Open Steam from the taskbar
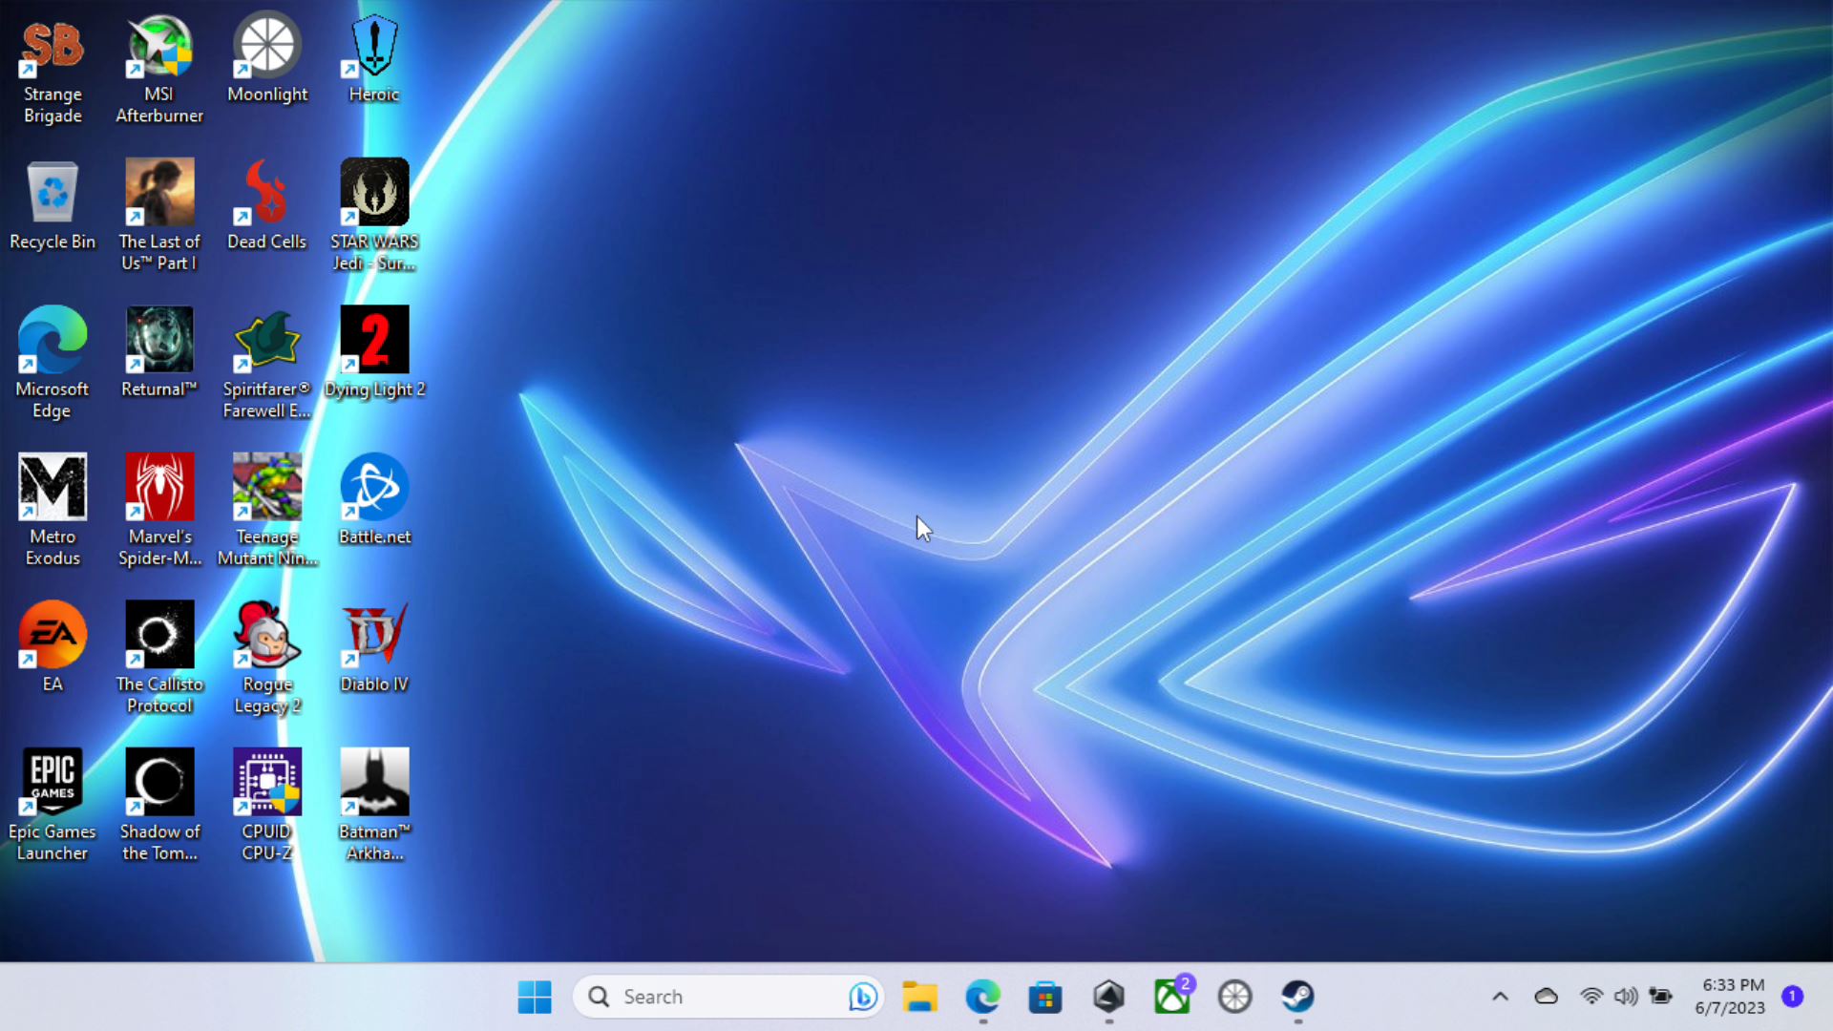Screen dimensions: 1833x1031 click(1297, 997)
